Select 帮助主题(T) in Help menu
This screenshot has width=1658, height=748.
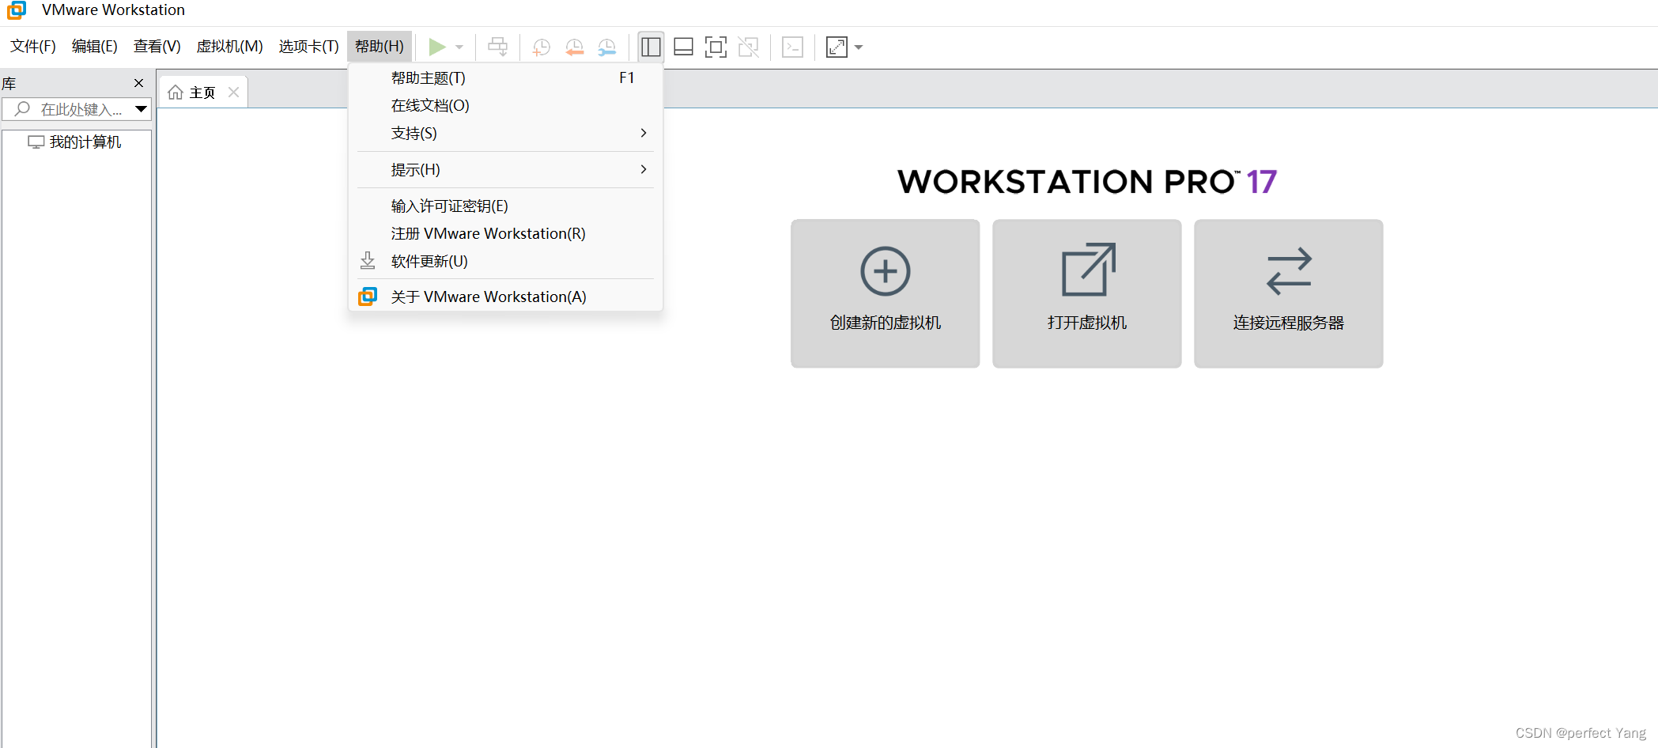coord(506,78)
